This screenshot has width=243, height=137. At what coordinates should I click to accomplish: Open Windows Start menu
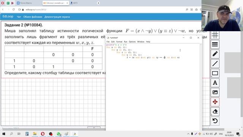click(x=4, y=134)
